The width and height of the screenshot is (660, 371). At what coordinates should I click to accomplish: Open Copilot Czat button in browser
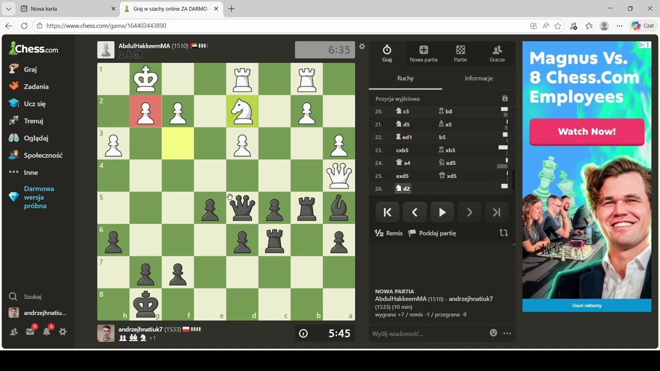point(642,26)
